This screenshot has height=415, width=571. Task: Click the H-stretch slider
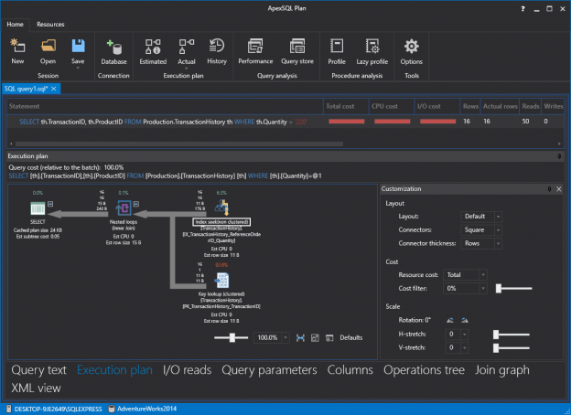[512, 335]
